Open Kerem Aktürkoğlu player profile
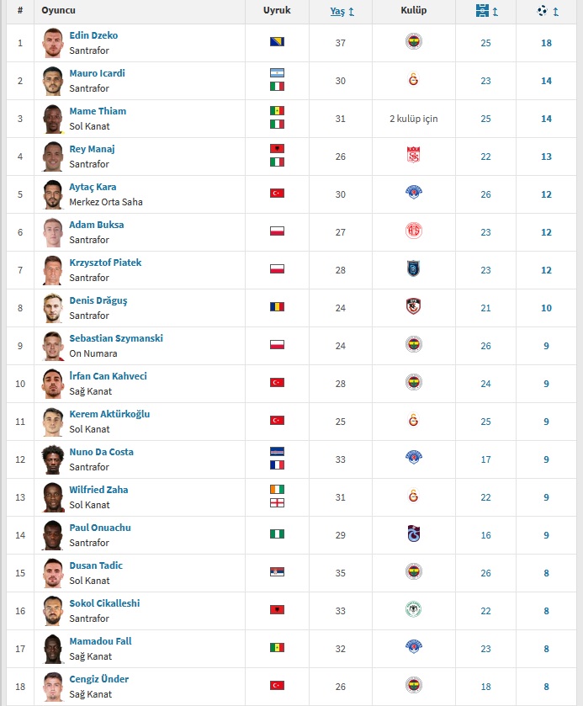This screenshot has height=706, width=583. (x=109, y=414)
